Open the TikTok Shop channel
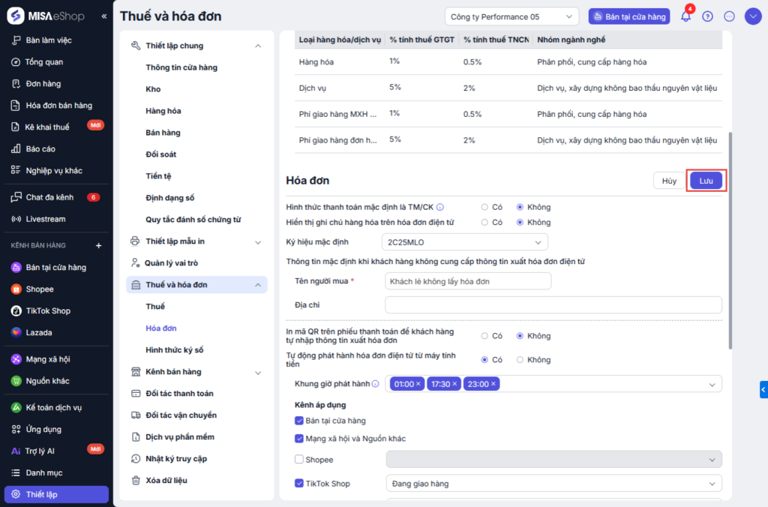Viewport: 768px width, 507px height. [x=47, y=310]
